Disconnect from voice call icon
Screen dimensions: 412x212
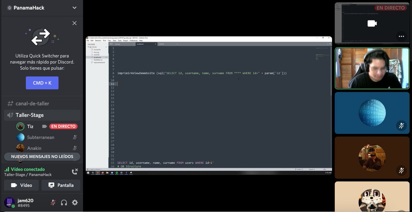pos(75,172)
